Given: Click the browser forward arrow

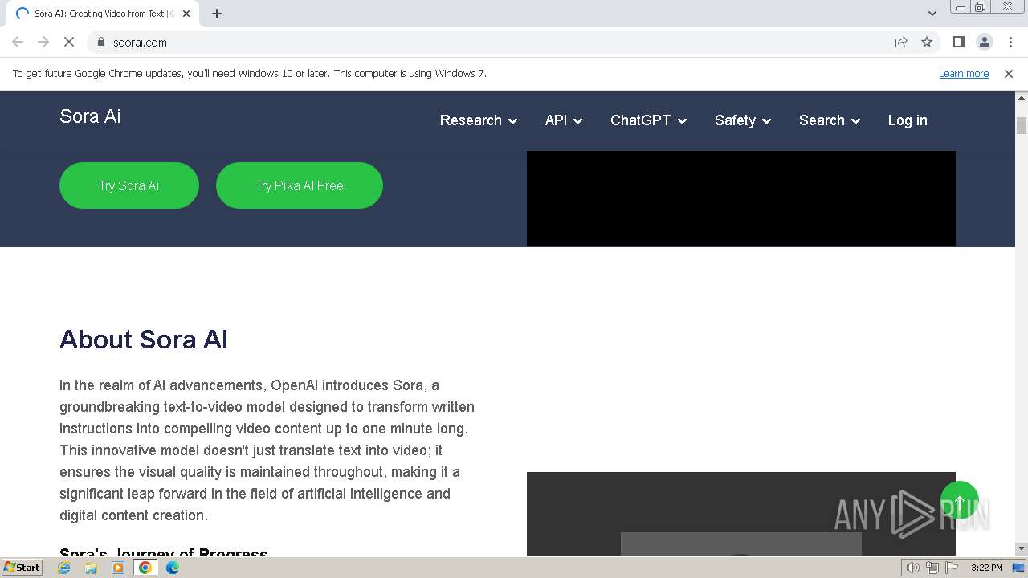Looking at the screenshot, I should tap(43, 42).
